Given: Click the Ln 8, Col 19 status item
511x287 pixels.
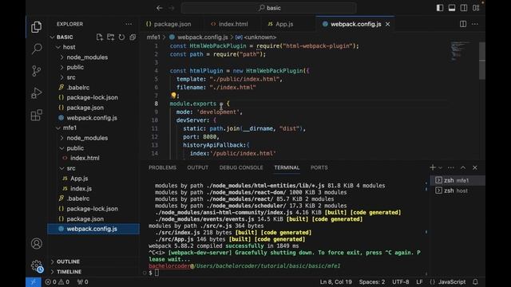Looking at the screenshot, I should 335,281.
